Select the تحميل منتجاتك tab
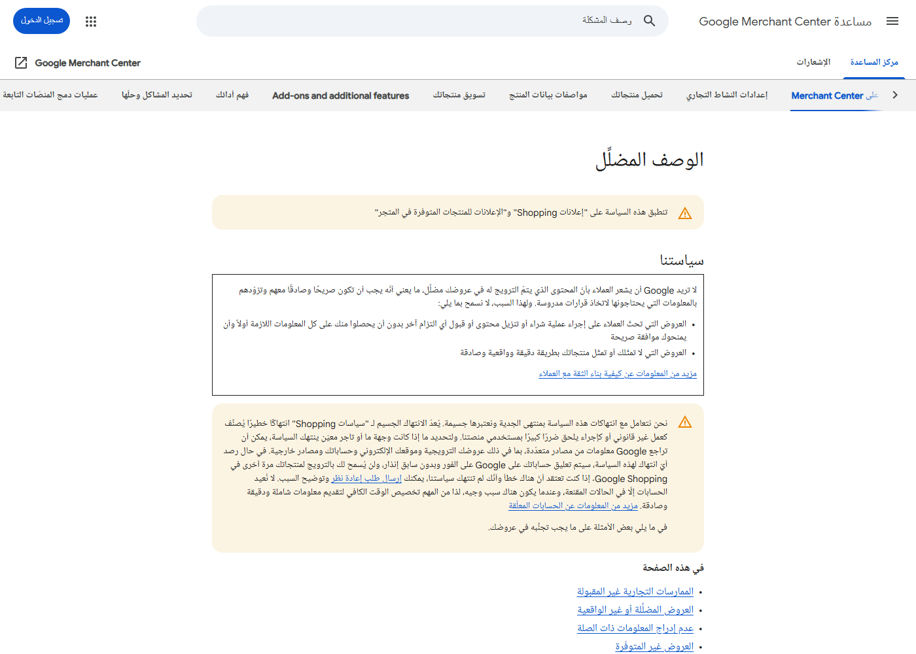 pyautogui.click(x=637, y=95)
